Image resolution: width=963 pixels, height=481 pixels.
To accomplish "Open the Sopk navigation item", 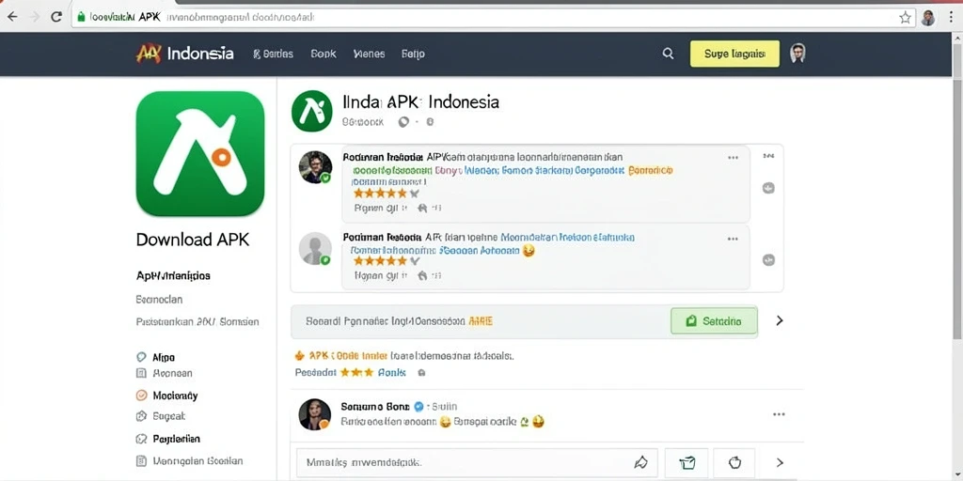I will (324, 54).
